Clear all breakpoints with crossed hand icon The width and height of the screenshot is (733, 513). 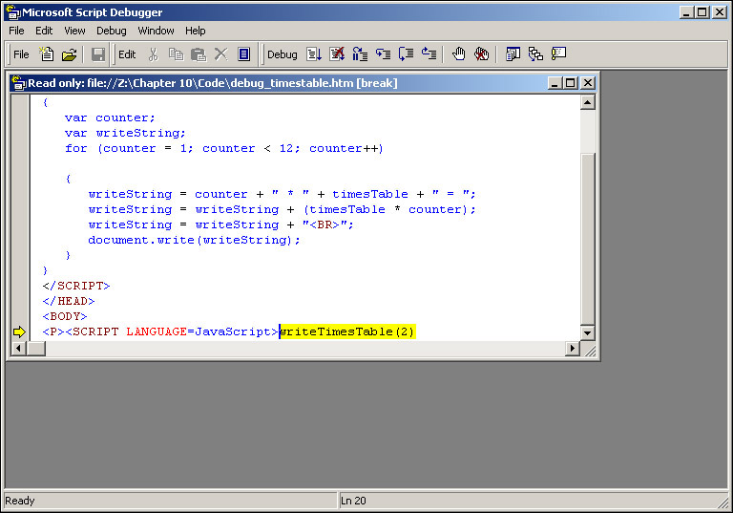[482, 54]
